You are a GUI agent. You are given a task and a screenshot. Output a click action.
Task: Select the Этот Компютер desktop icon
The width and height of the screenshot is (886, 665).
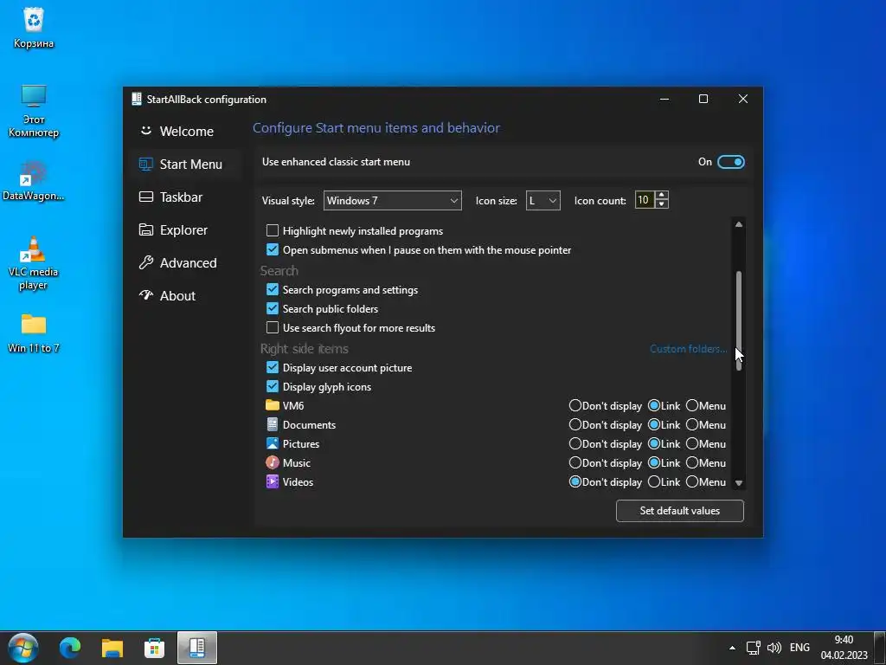pyautogui.click(x=34, y=111)
